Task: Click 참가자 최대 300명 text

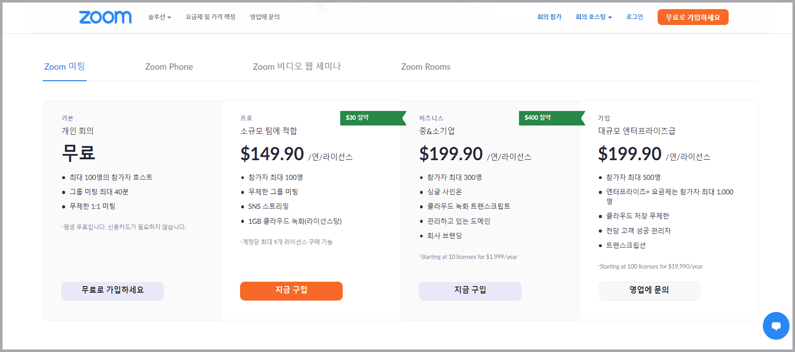Action: [455, 177]
